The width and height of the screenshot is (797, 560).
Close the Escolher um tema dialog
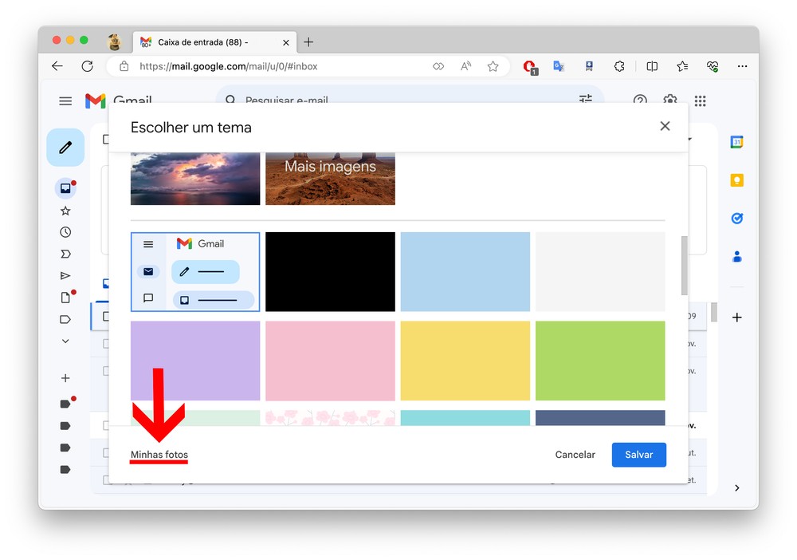(665, 126)
